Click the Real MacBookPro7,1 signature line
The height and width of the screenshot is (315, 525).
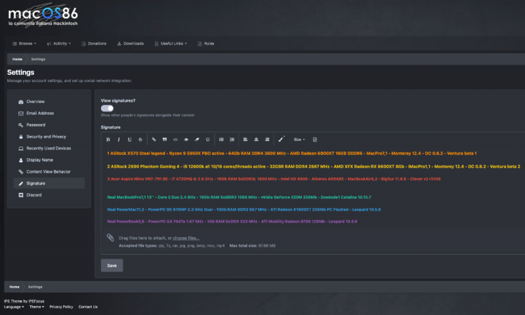(239, 197)
